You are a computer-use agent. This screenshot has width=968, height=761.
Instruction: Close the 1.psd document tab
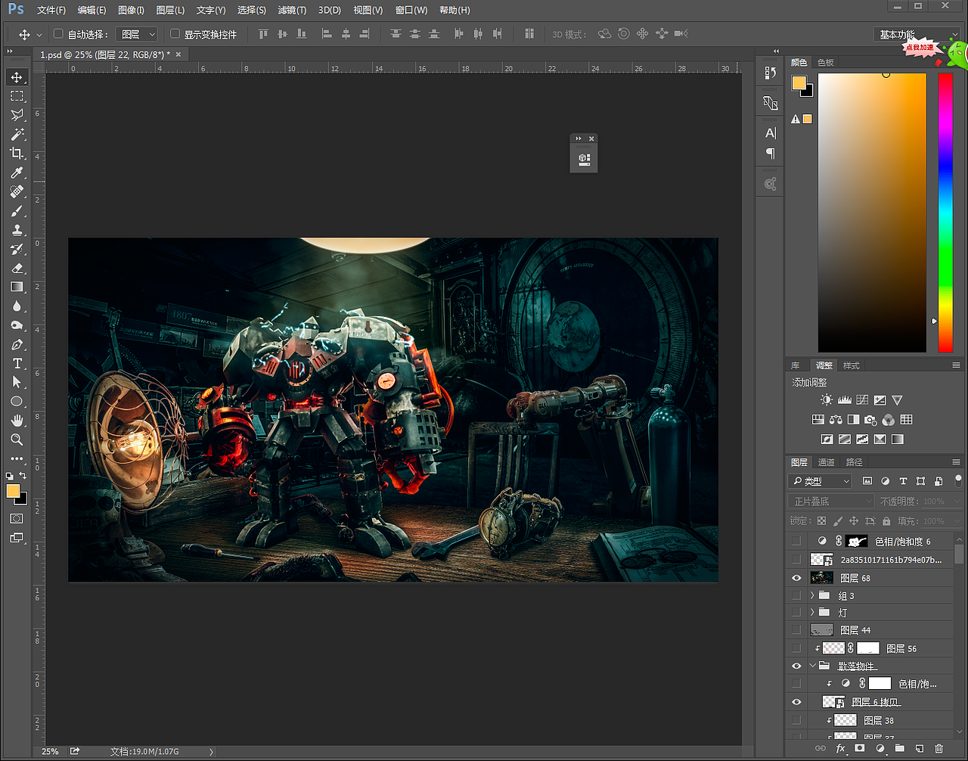pos(178,54)
